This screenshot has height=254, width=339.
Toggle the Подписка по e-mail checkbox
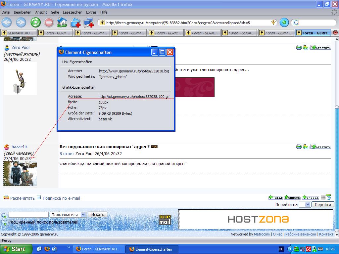pyautogui.click(x=39, y=197)
